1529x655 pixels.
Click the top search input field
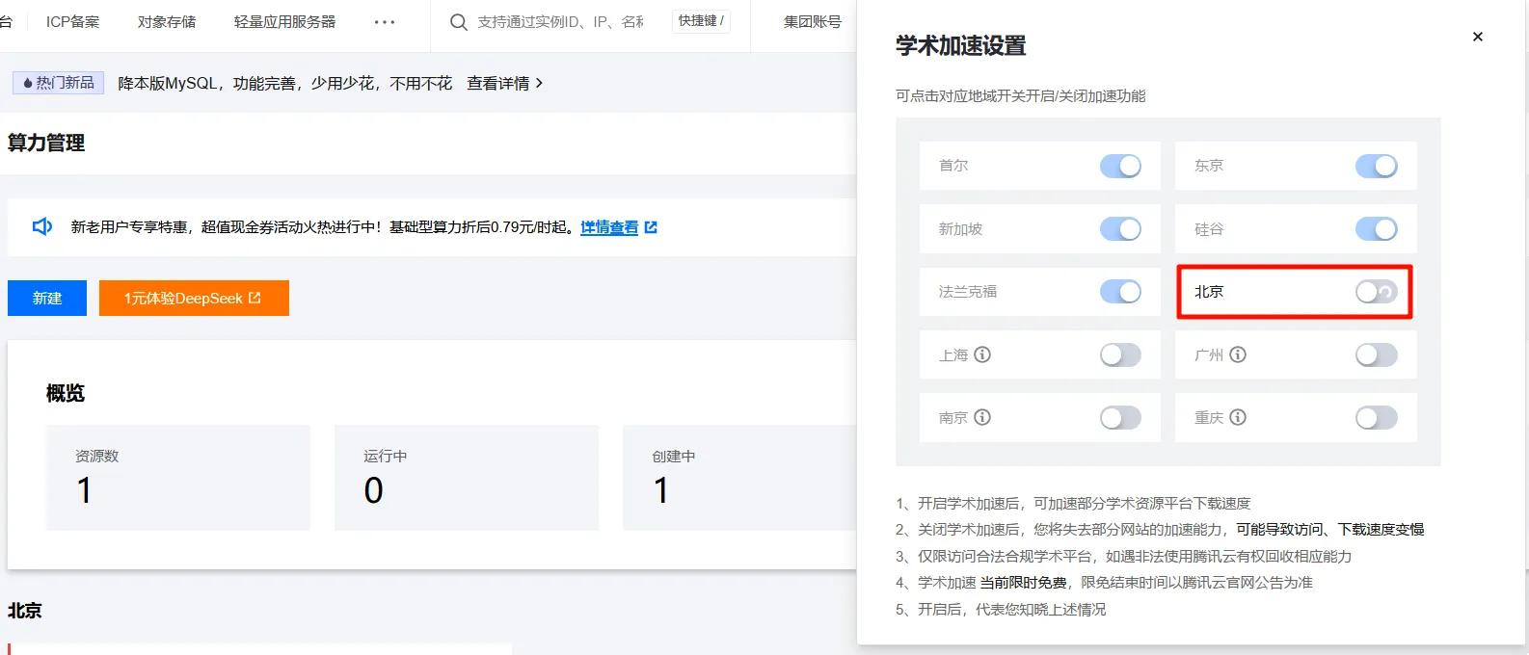[560, 22]
